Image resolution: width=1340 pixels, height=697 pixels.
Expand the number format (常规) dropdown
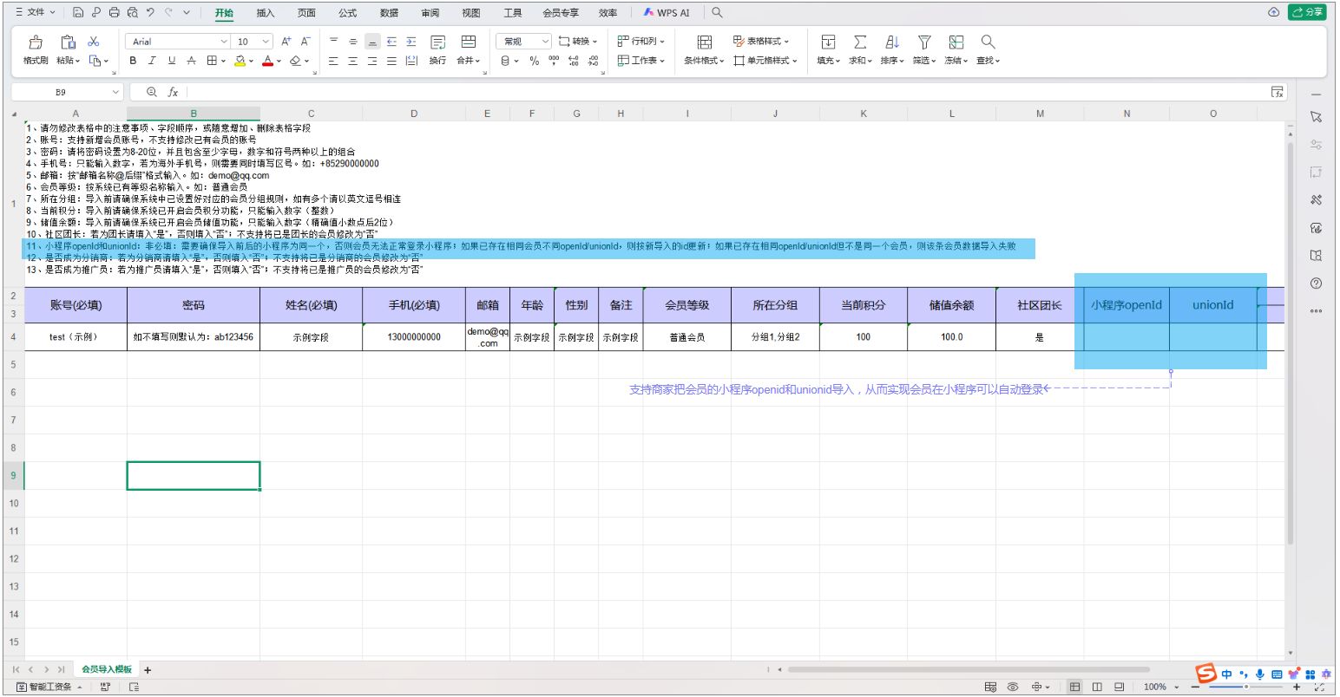click(545, 42)
